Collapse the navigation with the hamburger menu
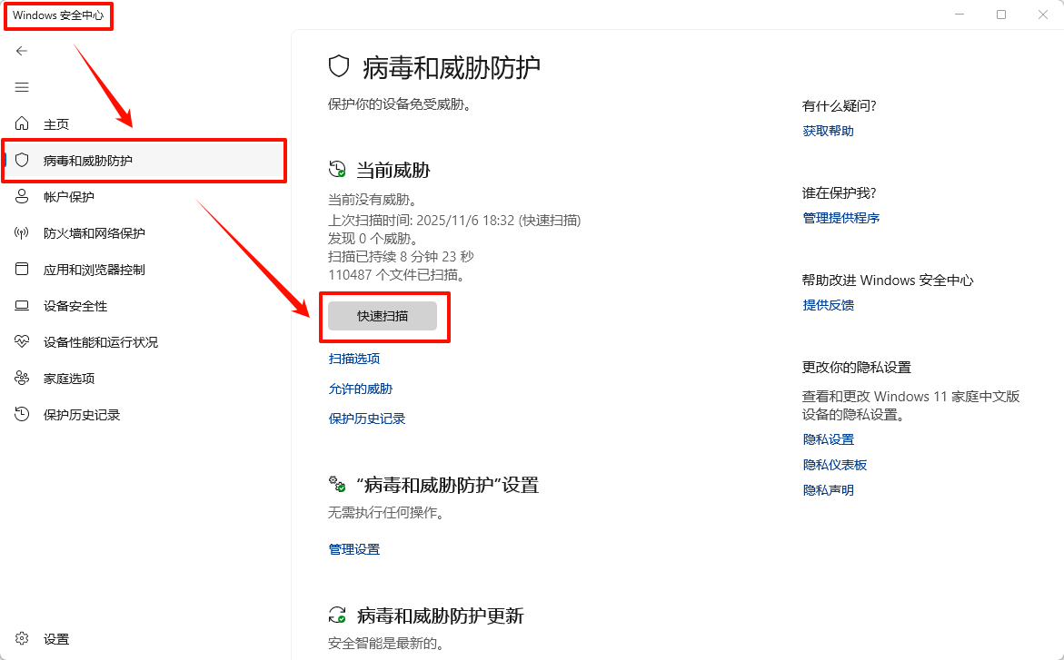1064x660 pixels. point(21,87)
